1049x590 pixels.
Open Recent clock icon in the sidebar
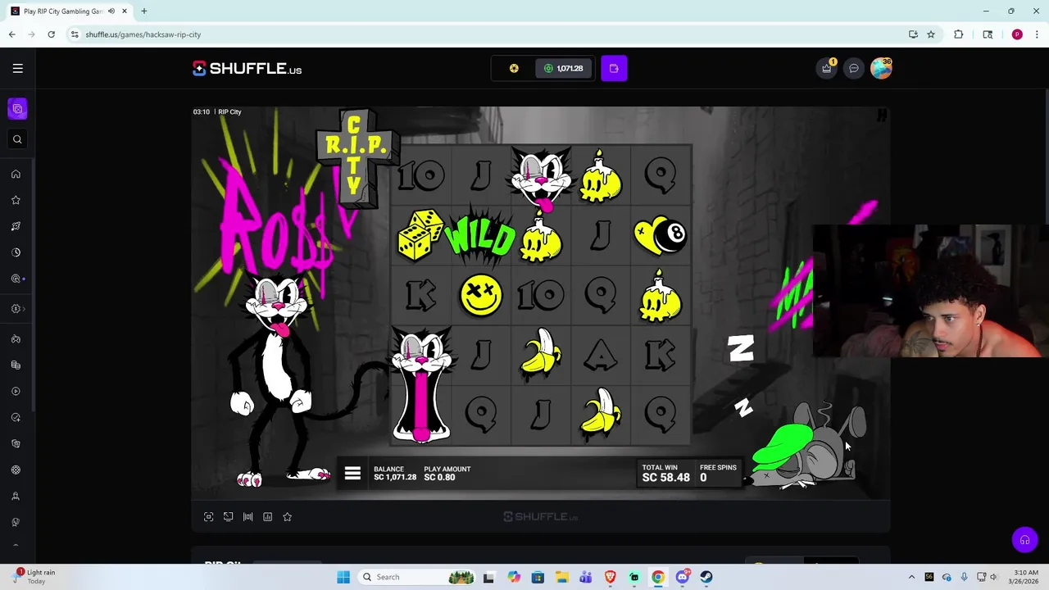16,252
